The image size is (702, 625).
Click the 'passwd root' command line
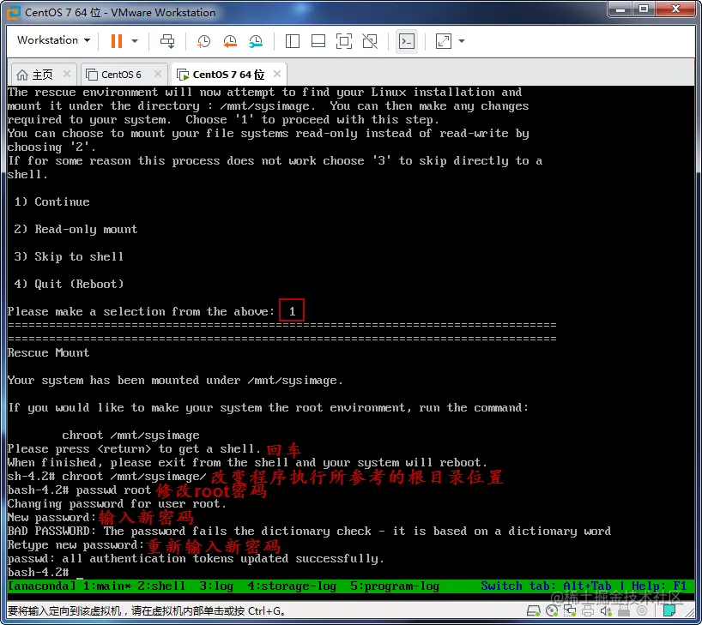coord(113,490)
